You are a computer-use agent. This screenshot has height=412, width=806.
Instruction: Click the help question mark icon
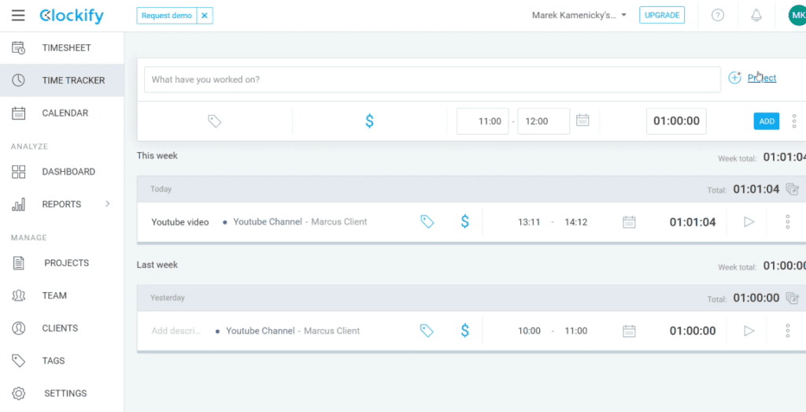coord(717,15)
